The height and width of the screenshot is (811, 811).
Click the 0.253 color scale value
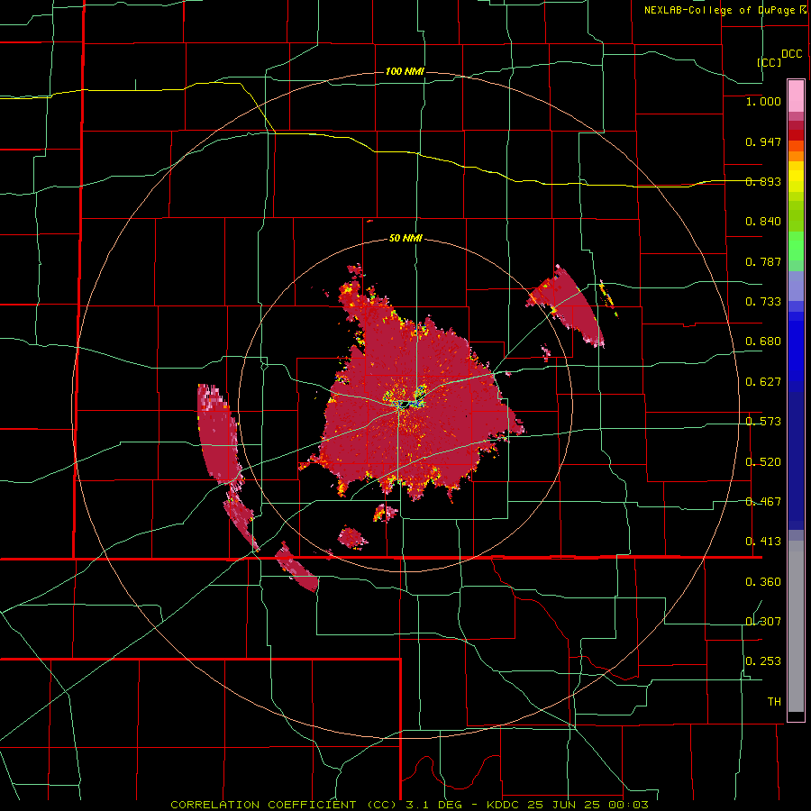tap(763, 661)
